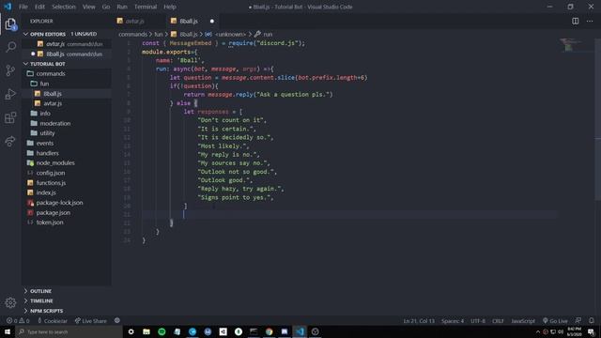Open the Terminal menu
The width and height of the screenshot is (601, 338).
click(x=146, y=7)
